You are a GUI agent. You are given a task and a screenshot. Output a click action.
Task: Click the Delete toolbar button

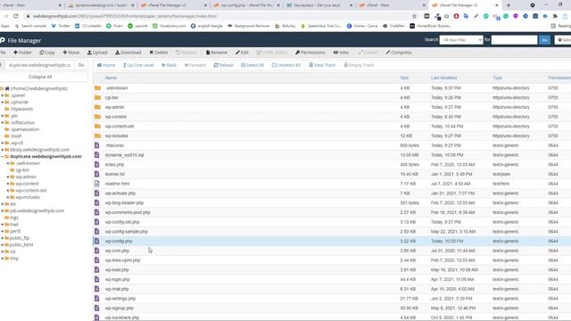click(x=159, y=53)
